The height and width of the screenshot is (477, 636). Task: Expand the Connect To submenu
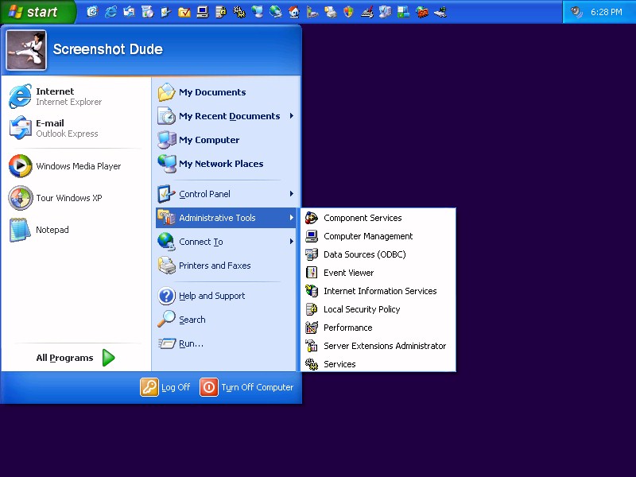pyautogui.click(x=292, y=242)
